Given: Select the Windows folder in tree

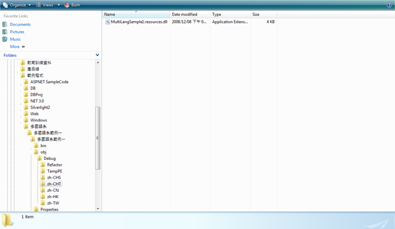Looking at the screenshot, I should pyautogui.click(x=38, y=120).
